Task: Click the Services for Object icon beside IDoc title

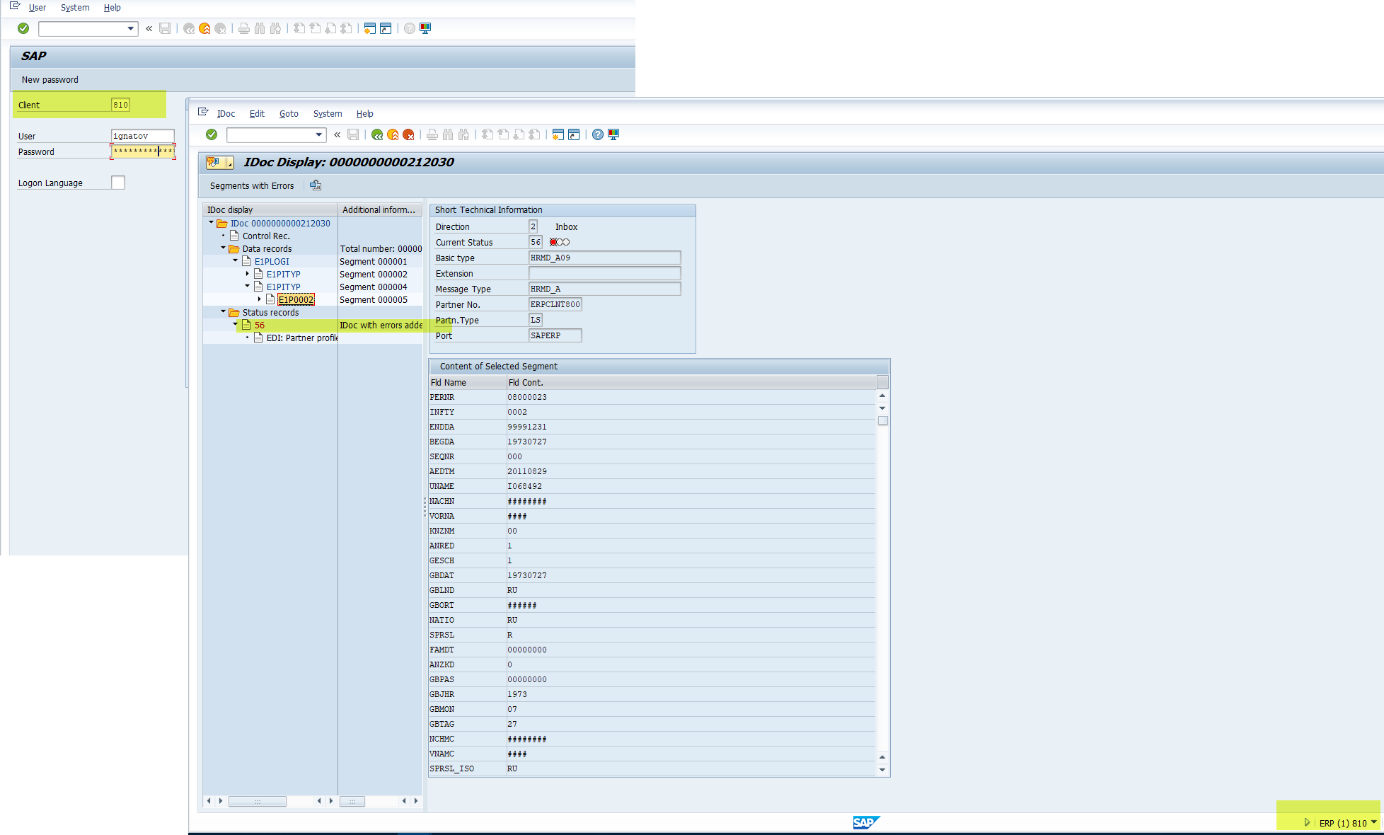Action: (214, 163)
